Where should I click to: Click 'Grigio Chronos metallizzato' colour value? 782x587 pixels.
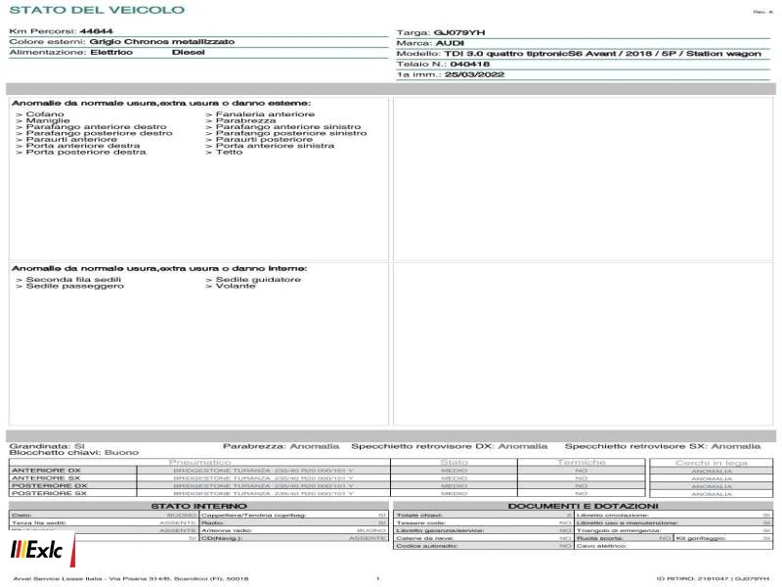click(x=161, y=42)
